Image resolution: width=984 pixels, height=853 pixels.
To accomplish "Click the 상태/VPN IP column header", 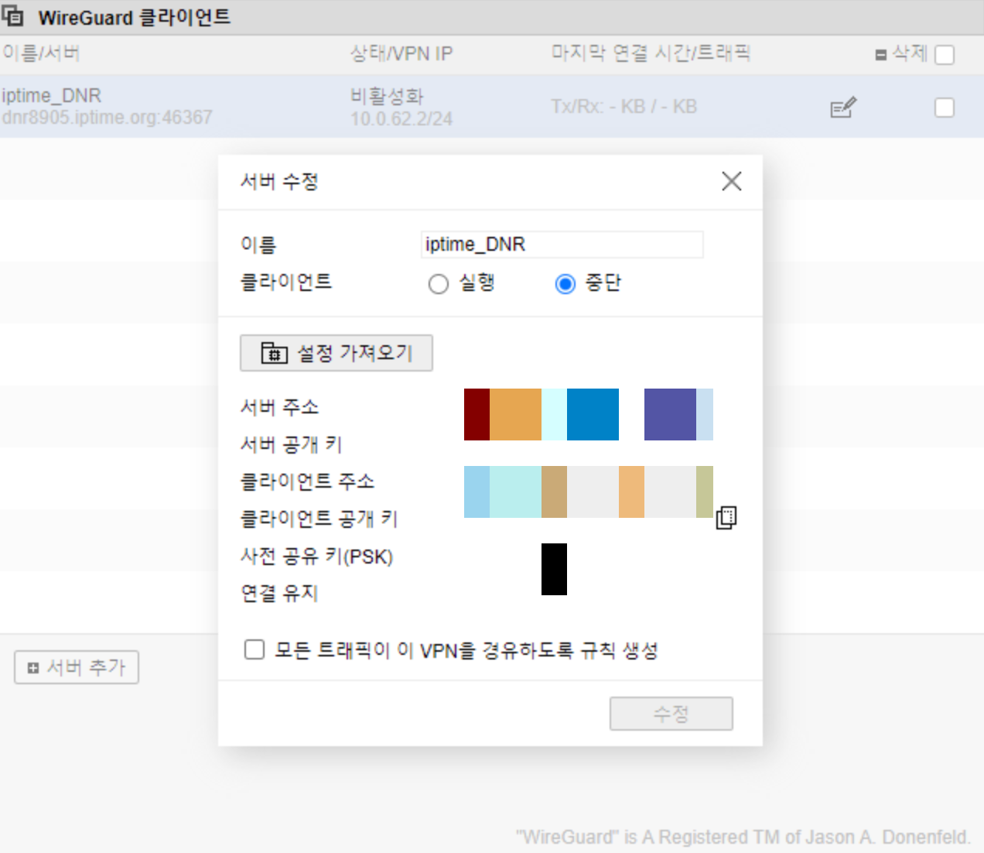I will click(x=401, y=53).
